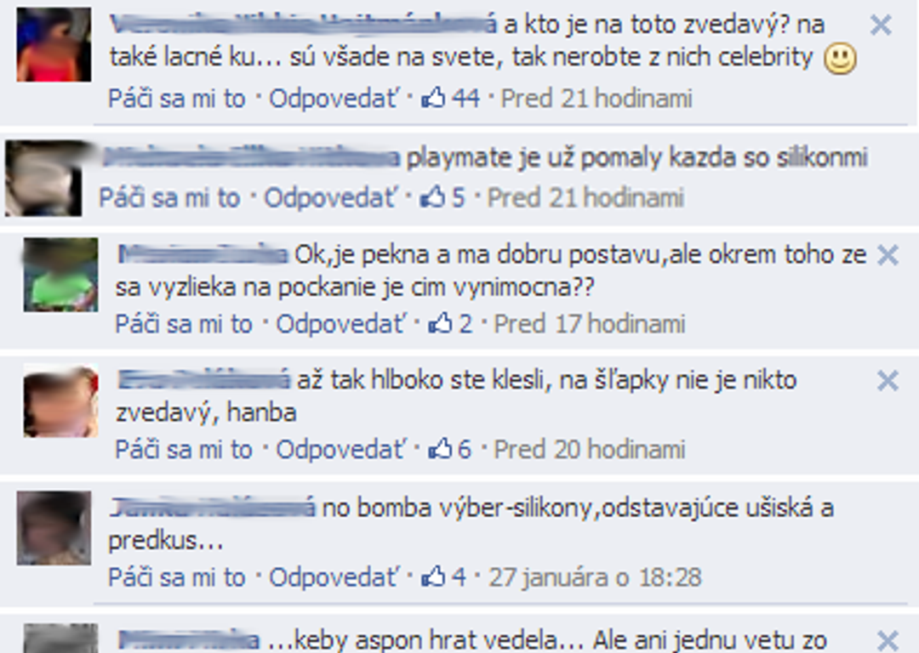
Task: Open the green-shirt commenter's profile picture
Action: (x=60, y=275)
